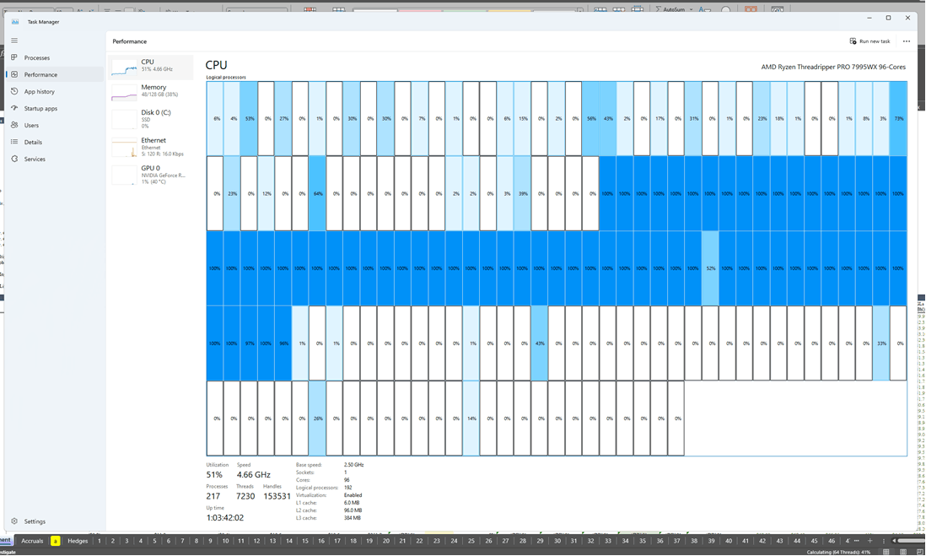
Task: Click the logical processor cell showing 39%
Action: (x=523, y=193)
